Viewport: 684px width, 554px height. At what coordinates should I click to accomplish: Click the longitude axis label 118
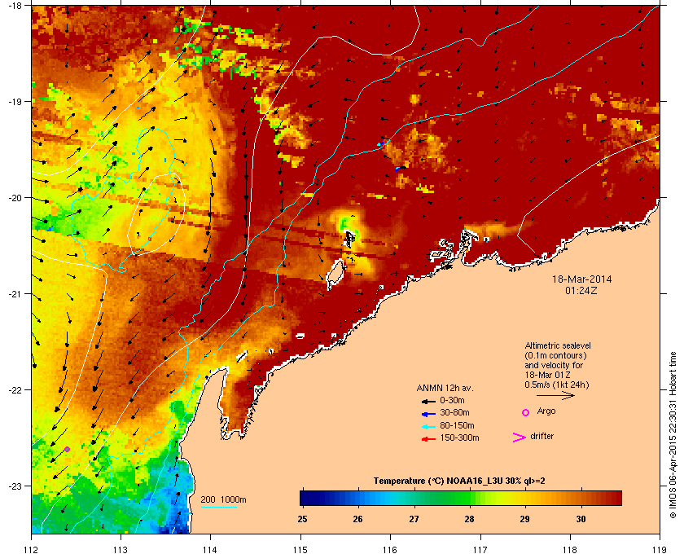(x=570, y=550)
